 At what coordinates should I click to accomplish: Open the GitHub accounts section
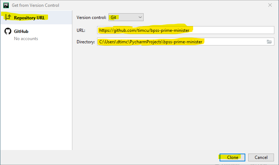click(x=36, y=34)
